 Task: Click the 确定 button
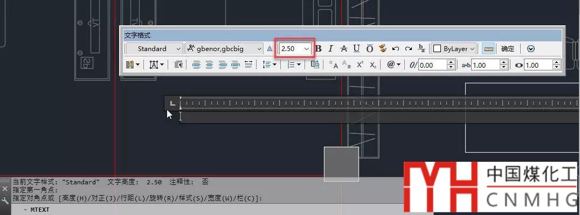508,49
